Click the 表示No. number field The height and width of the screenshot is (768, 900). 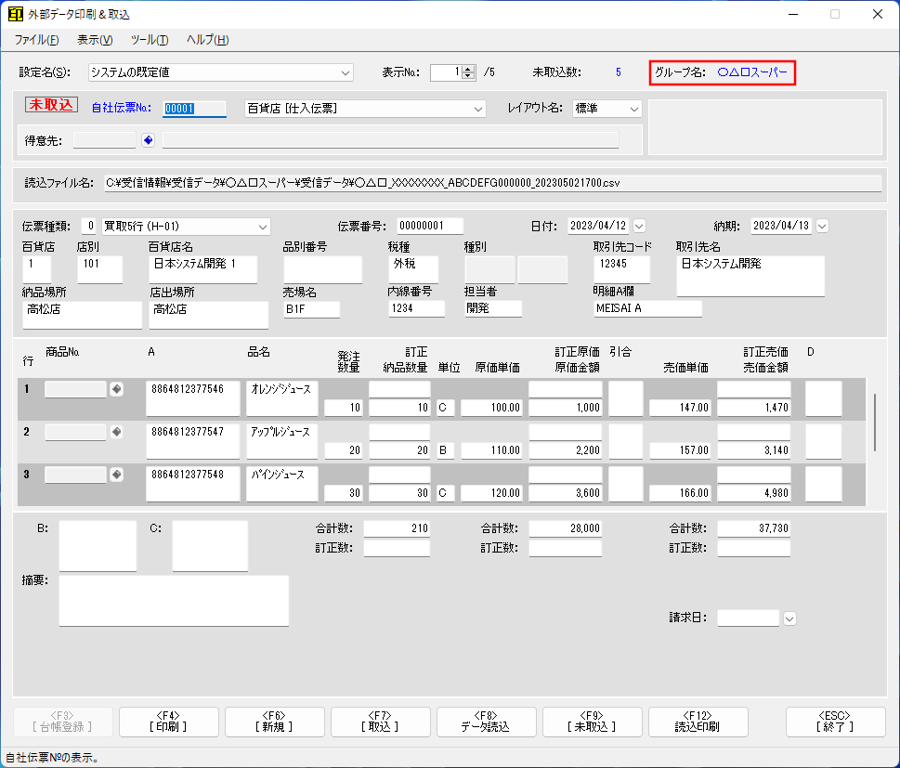click(446, 72)
